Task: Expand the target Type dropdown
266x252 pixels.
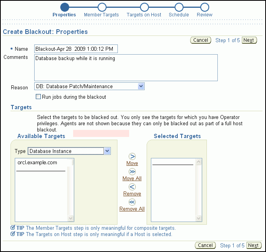Action: [x=107, y=151]
